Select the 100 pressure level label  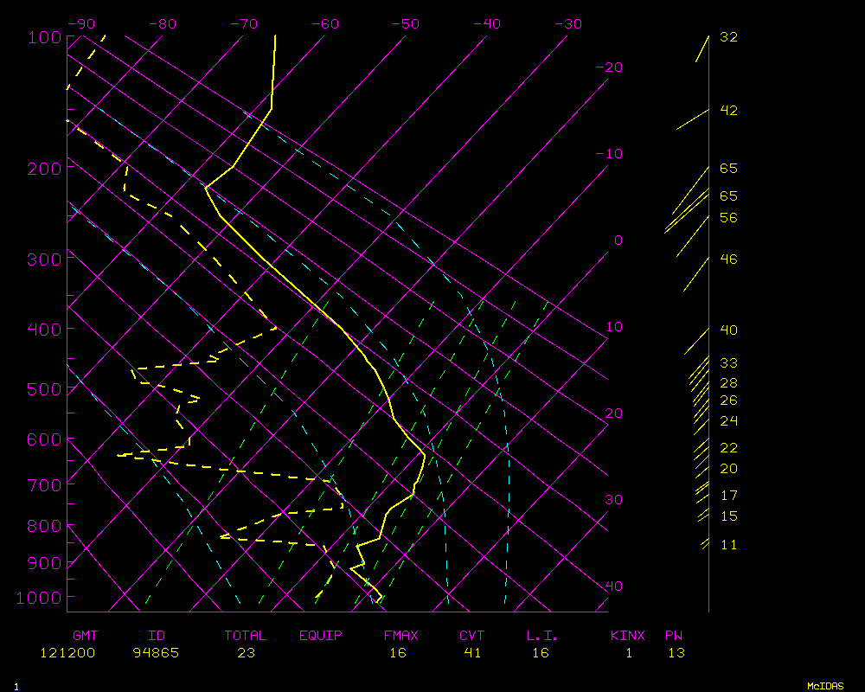(x=45, y=37)
